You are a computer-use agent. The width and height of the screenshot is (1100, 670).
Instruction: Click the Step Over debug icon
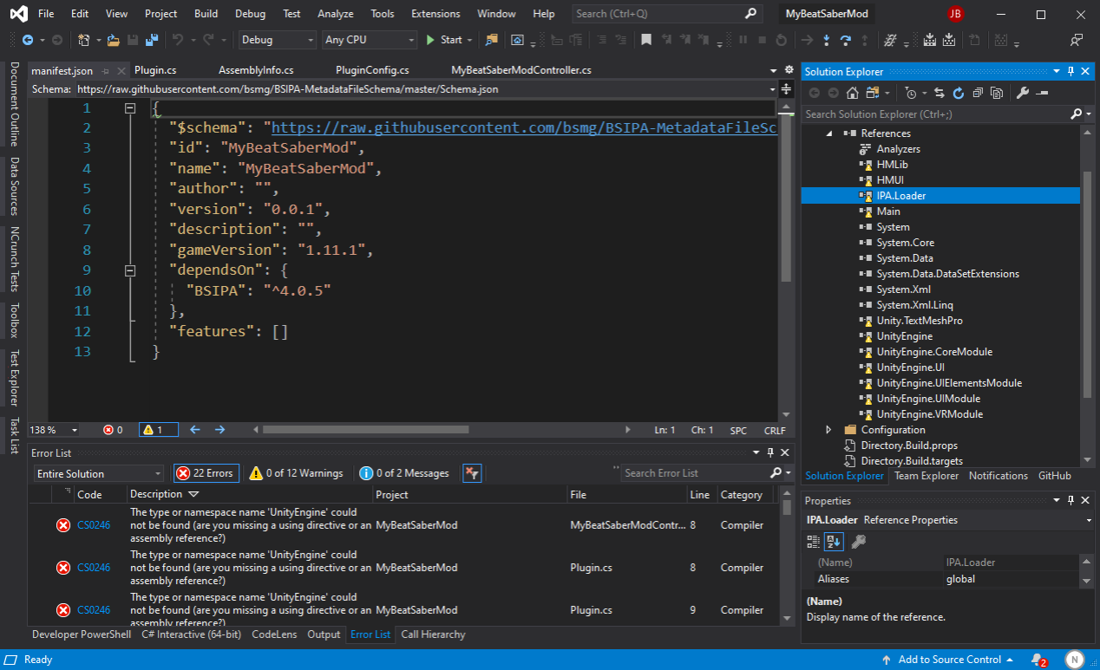coord(845,40)
